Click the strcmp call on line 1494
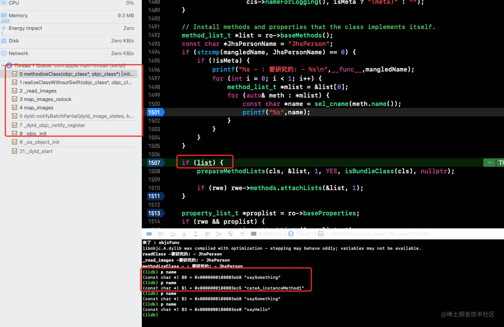The width and height of the screenshot is (504, 327). tap(208, 52)
